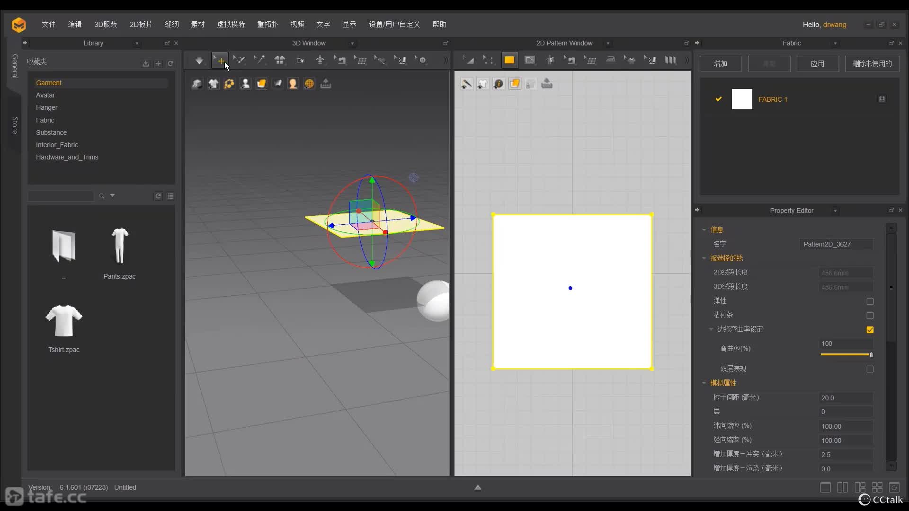Click the library search magnifier icon

coord(101,196)
